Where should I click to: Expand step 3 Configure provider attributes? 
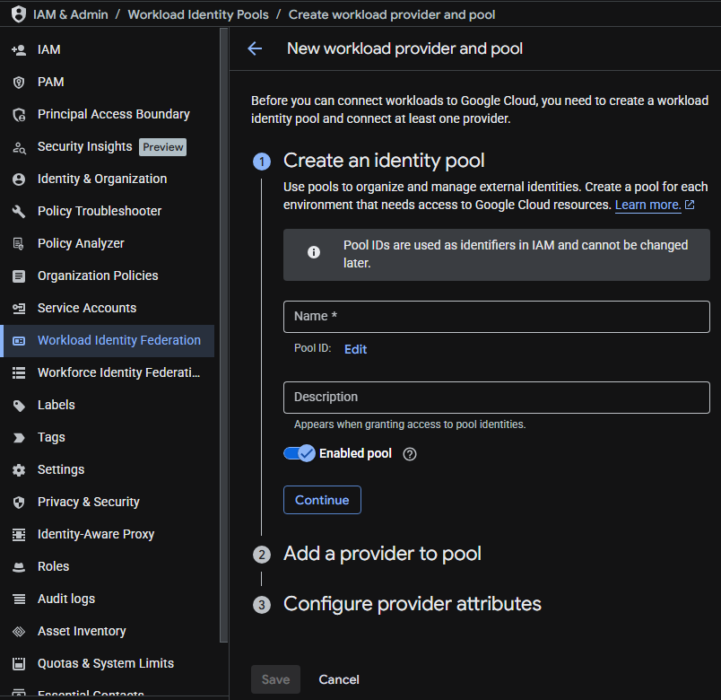(412, 604)
